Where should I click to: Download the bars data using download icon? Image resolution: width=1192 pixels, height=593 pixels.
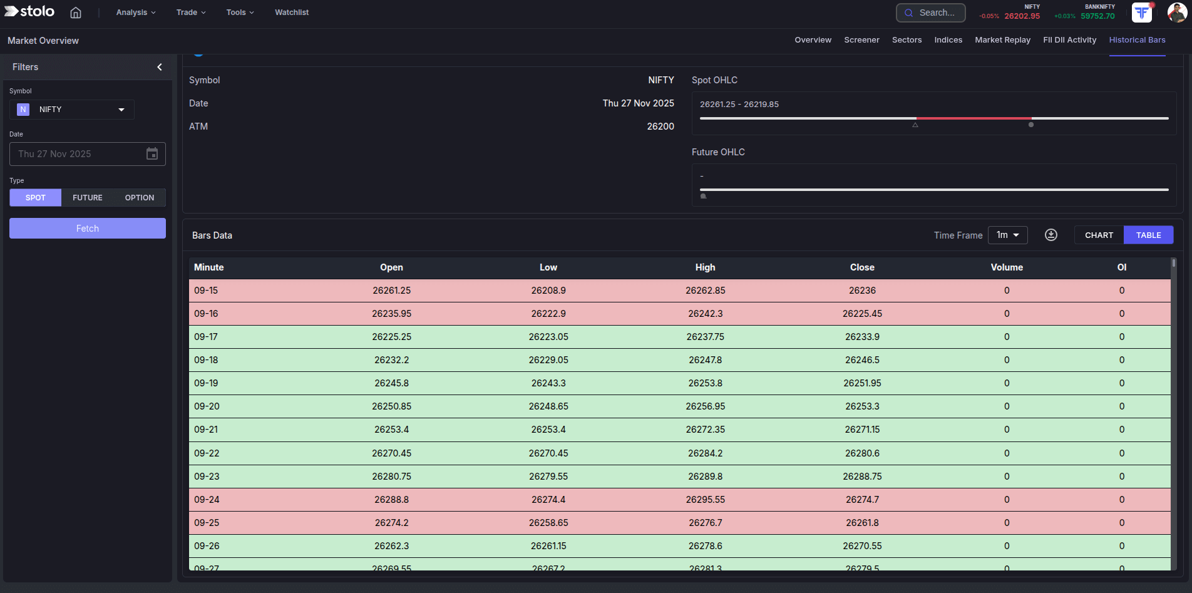[1051, 234]
